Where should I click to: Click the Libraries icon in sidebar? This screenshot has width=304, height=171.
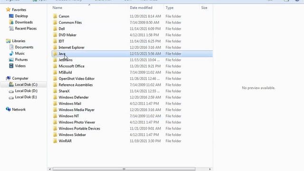8,41
